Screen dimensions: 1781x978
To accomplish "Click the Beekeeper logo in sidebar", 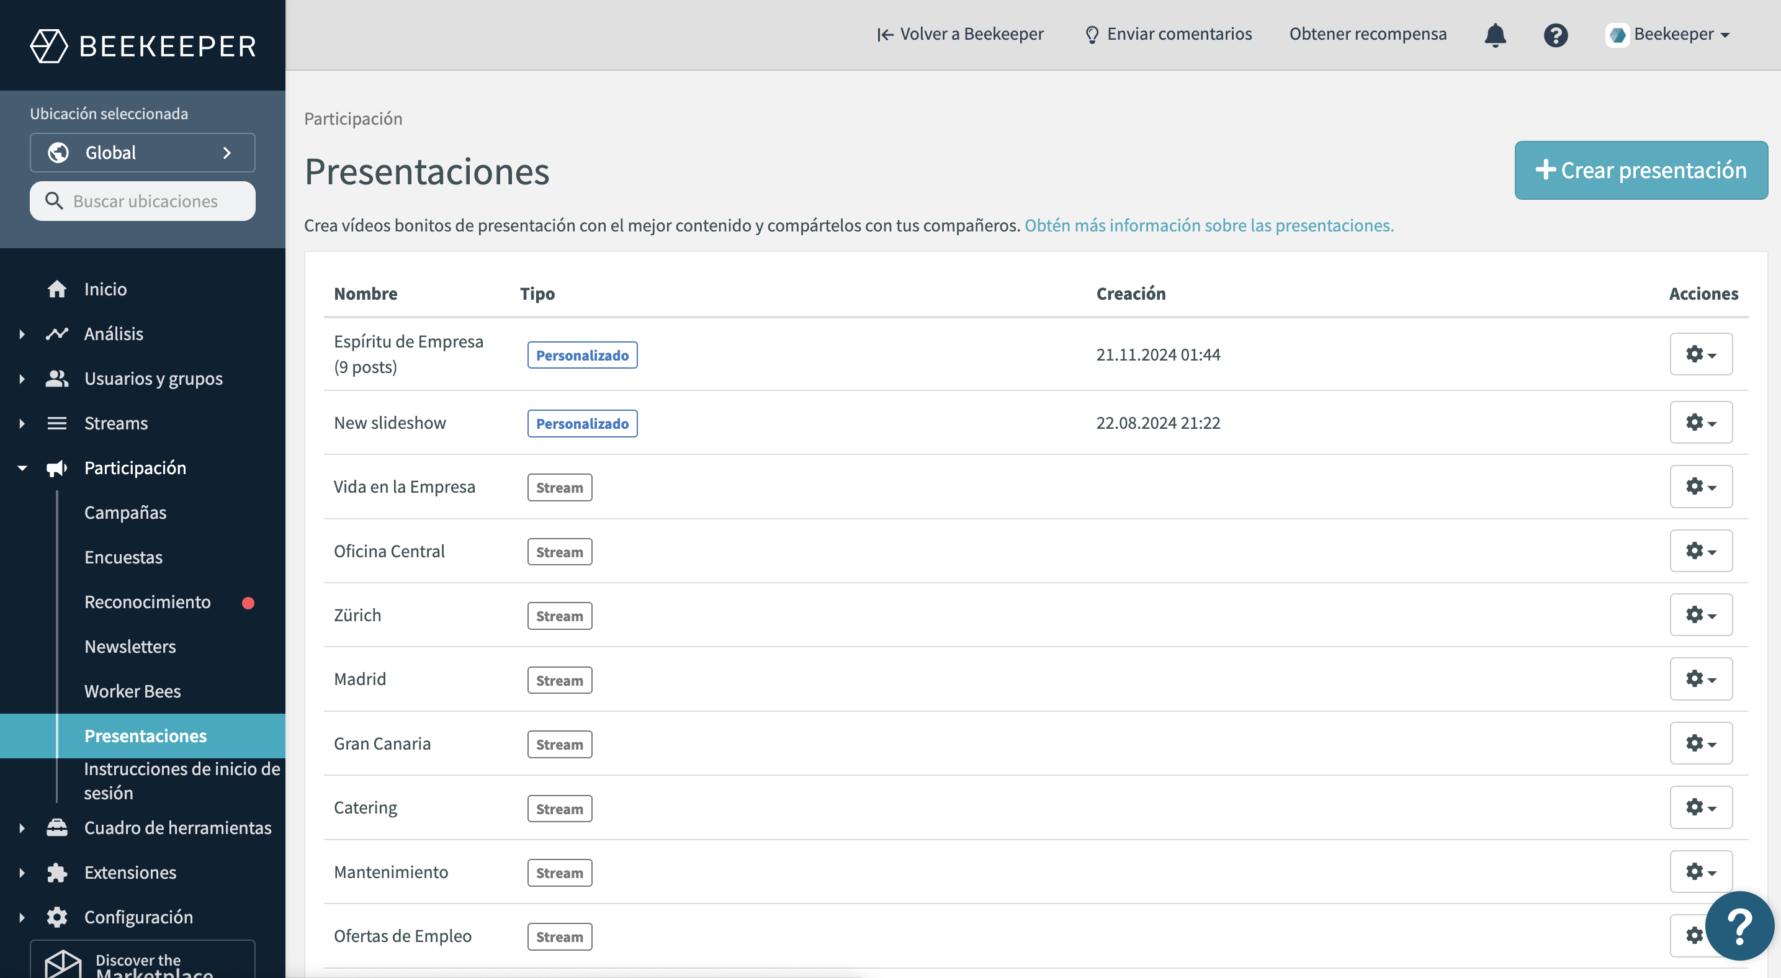I will pyautogui.click(x=143, y=46).
